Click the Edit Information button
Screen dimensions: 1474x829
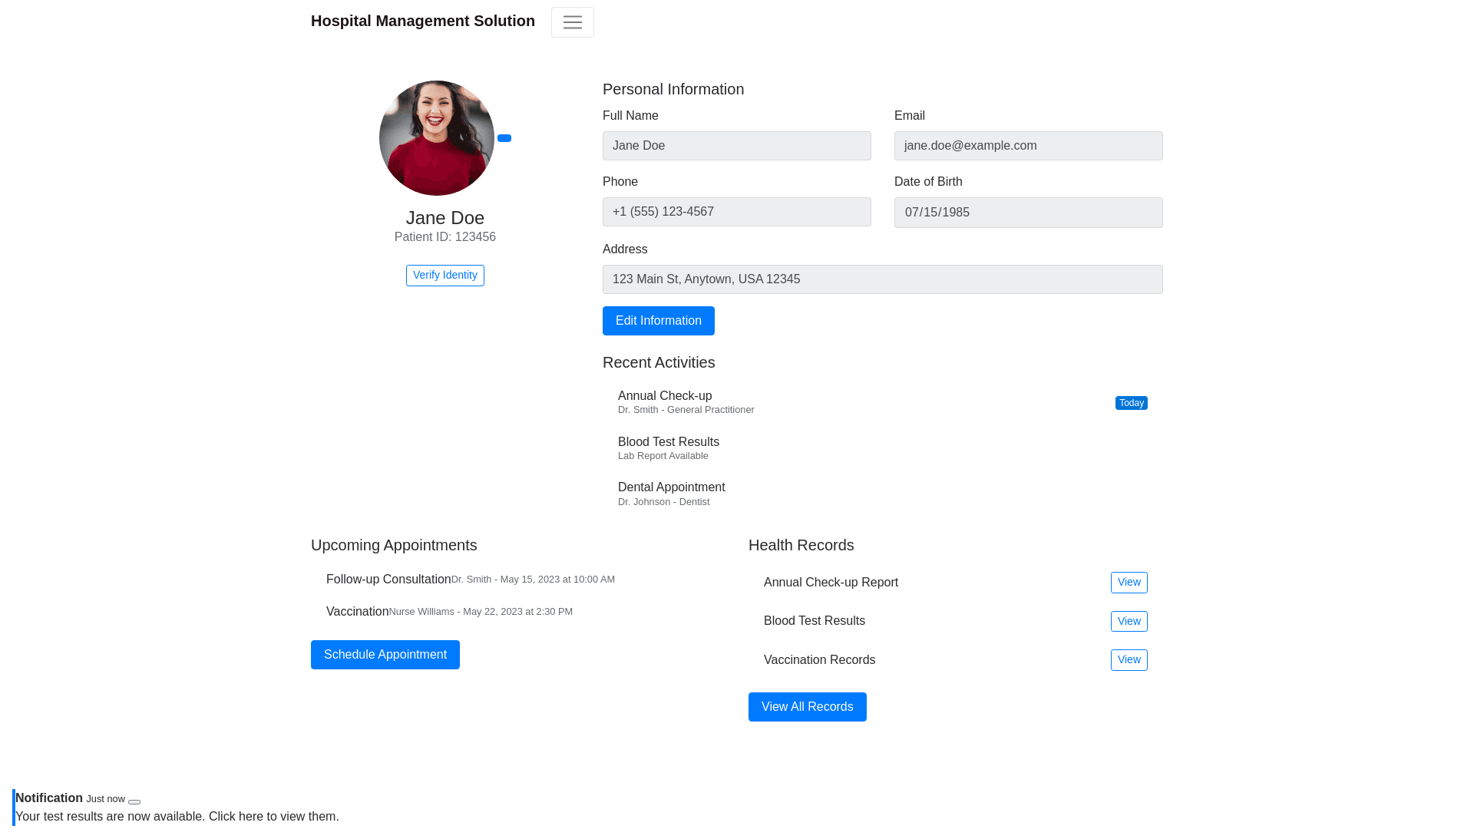(658, 321)
